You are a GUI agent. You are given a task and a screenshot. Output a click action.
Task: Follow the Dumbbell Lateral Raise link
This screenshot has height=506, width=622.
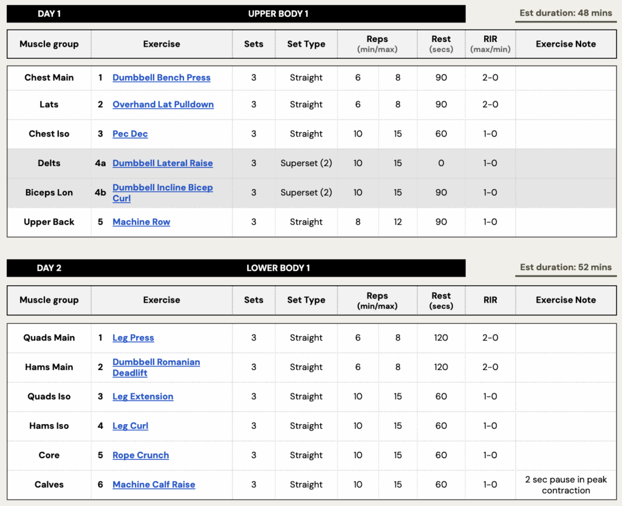coord(162,163)
